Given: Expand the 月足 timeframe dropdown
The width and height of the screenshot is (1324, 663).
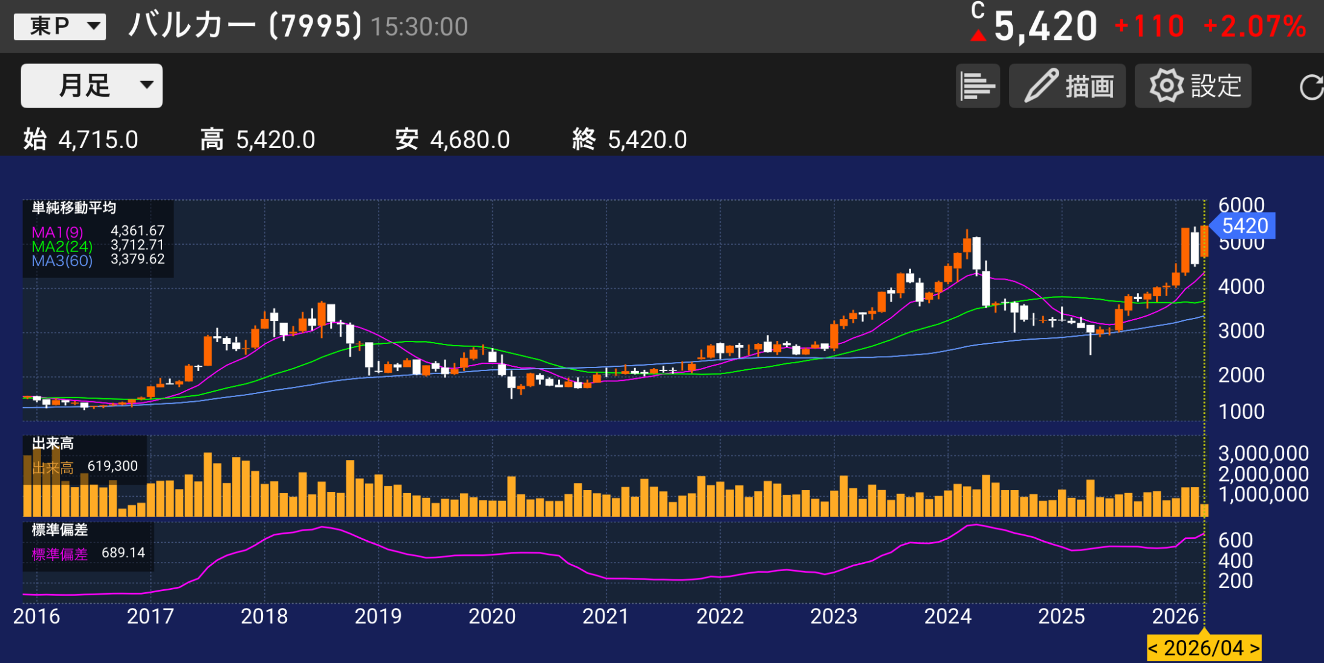Looking at the screenshot, I should tap(91, 86).
